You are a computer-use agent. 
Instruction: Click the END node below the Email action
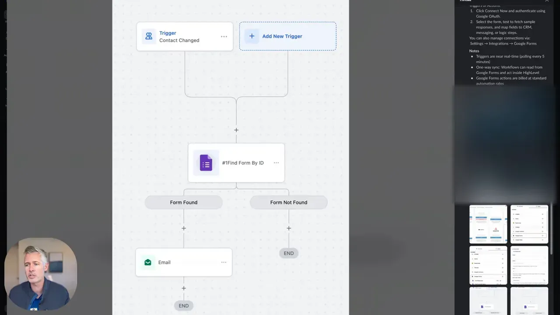coord(184,306)
